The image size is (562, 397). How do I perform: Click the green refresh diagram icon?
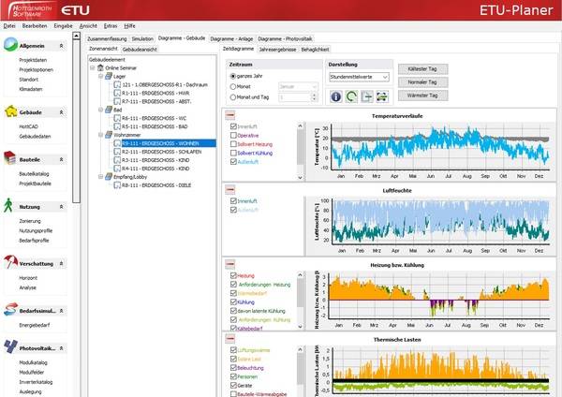(350, 96)
